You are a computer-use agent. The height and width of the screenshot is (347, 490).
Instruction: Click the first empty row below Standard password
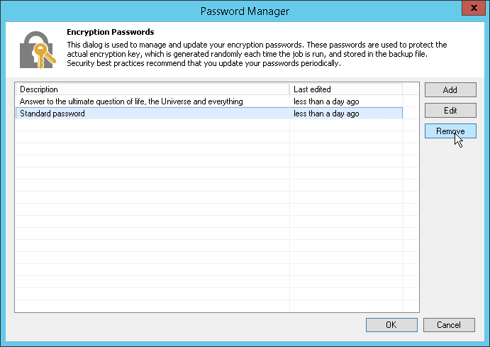[x=152, y=126]
